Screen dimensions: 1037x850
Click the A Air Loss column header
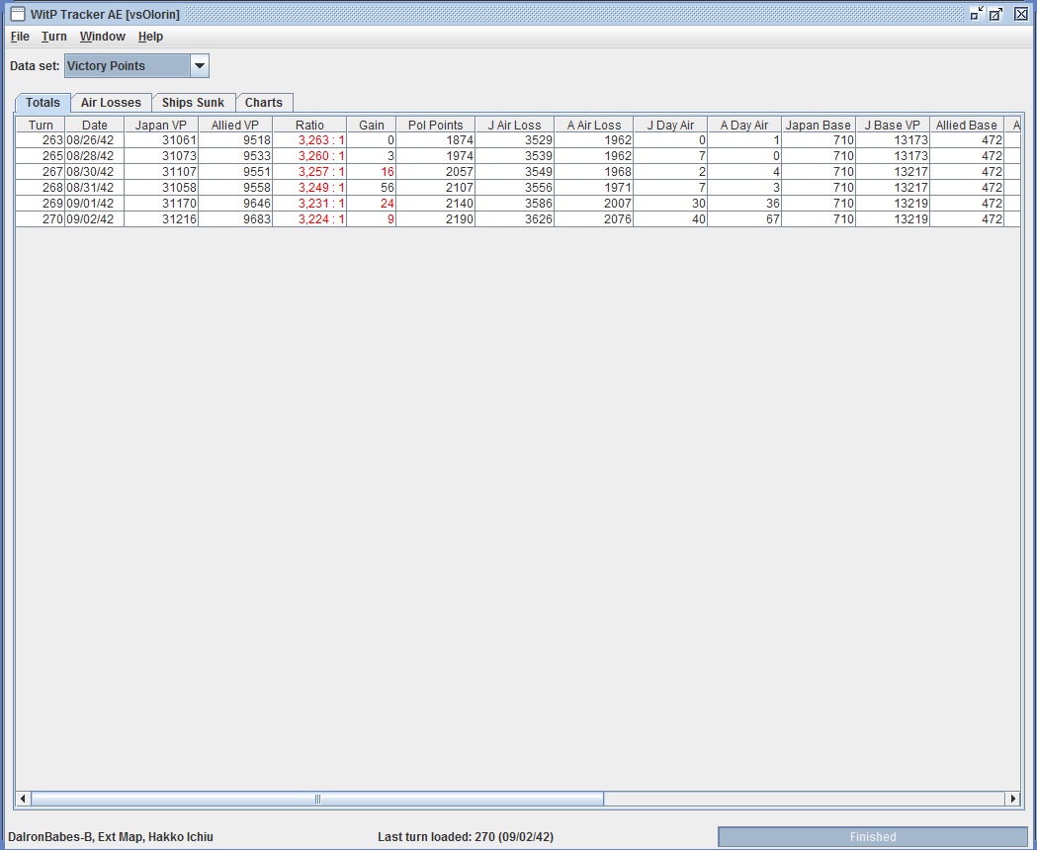[x=594, y=125]
